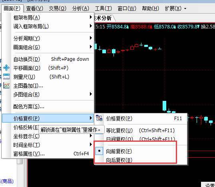The width and height of the screenshot is (215, 187).
Task: Expand the 价格复权(P) submenu entry
Action: 48,118
